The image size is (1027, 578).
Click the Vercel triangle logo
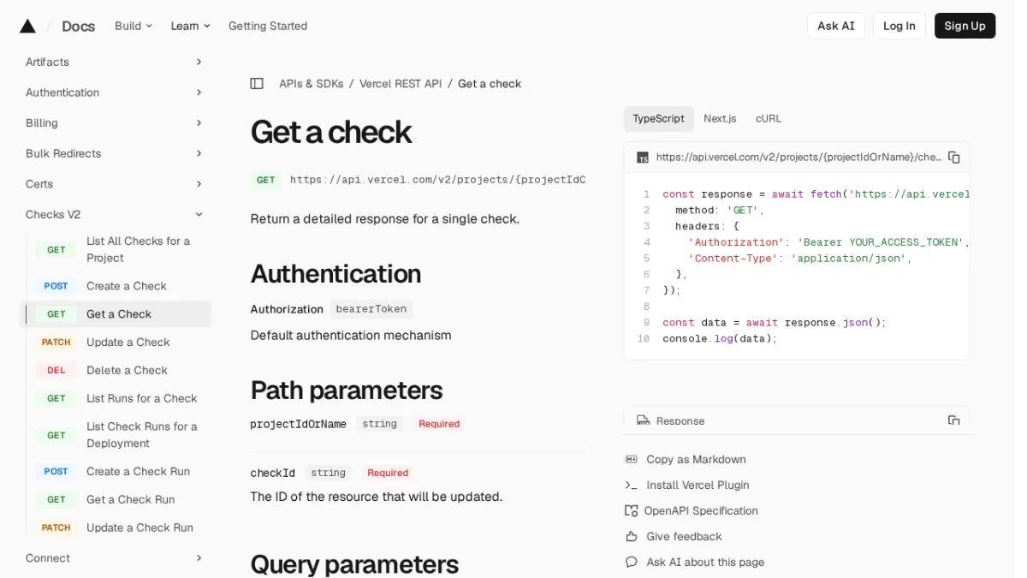(x=27, y=26)
